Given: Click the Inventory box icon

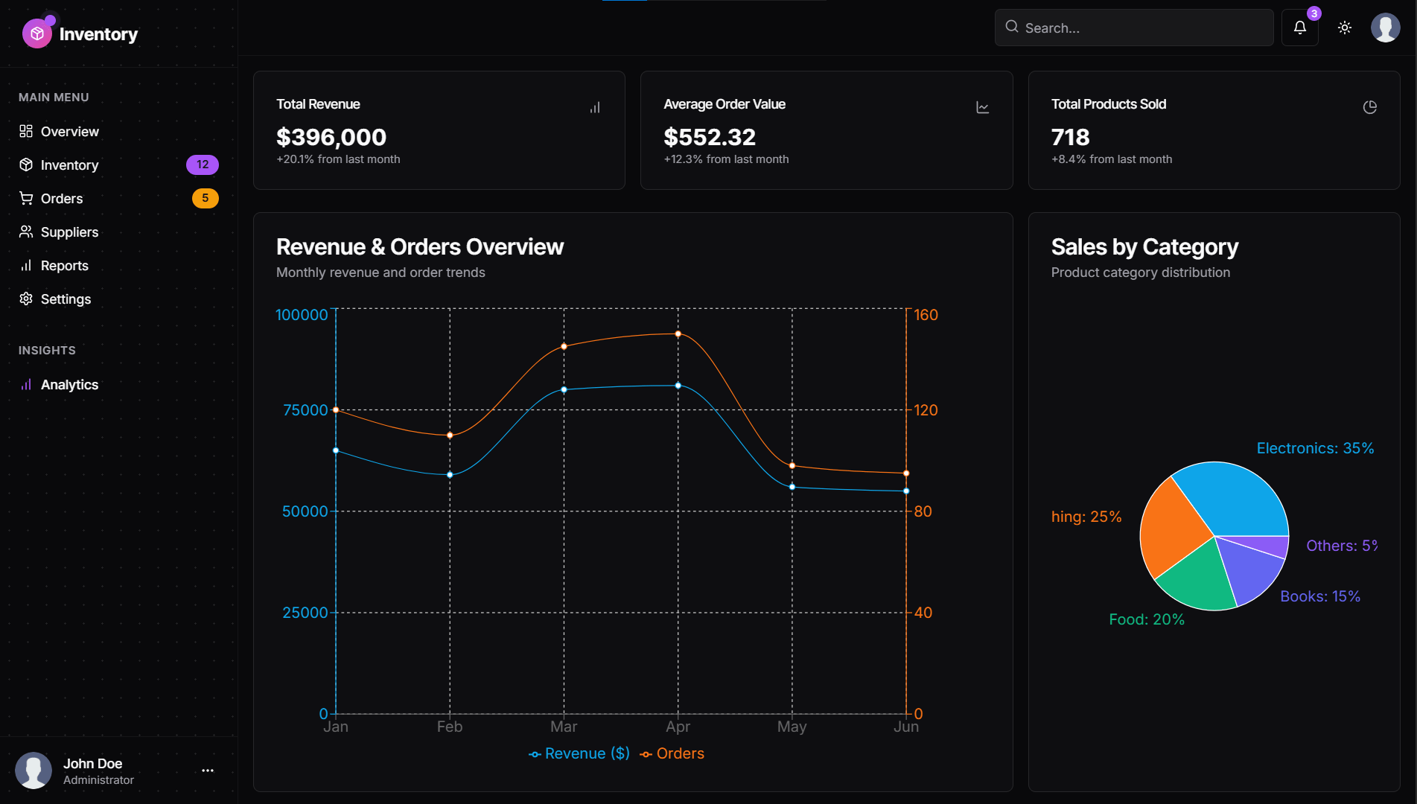Looking at the screenshot, I should click(26, 165).
